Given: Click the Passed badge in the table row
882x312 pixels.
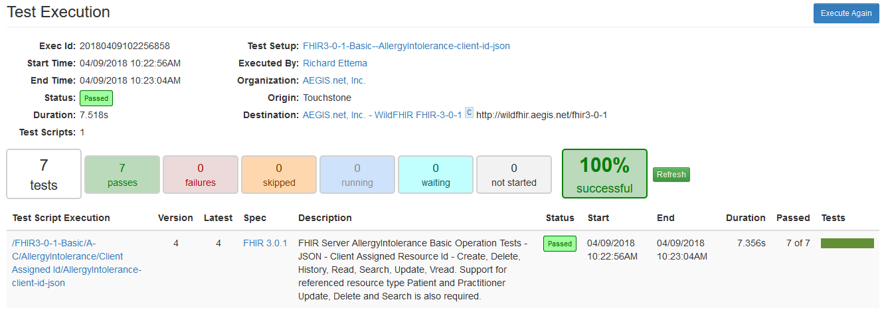Looking at the screenshot, I should 560,244.
